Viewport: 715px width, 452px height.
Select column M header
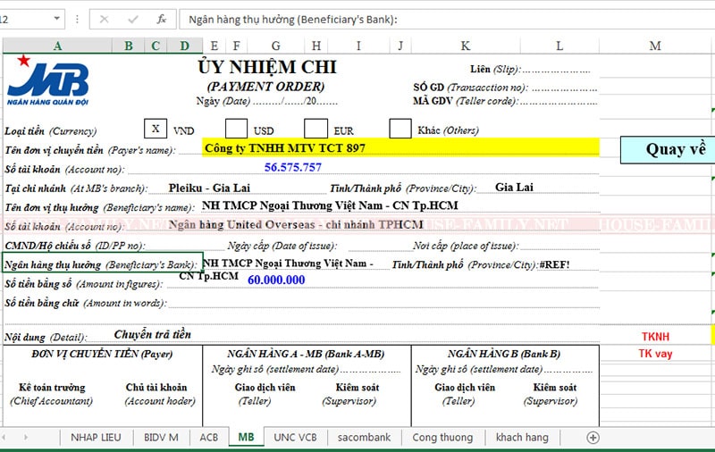coord(655,46)
